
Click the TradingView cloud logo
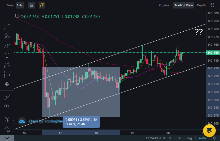click(22, 121)
